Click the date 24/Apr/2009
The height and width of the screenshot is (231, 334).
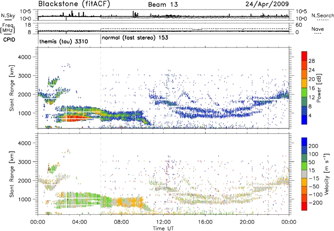click(267, 4)
